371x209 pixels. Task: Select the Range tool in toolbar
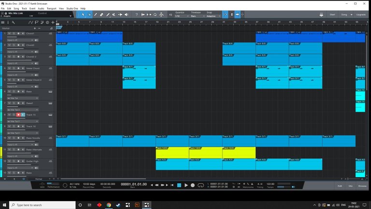(x=89, y=15)
